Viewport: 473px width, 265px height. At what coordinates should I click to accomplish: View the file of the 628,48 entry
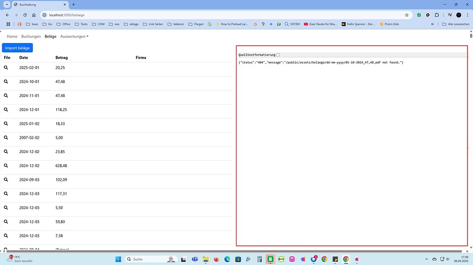coord(6,166)
